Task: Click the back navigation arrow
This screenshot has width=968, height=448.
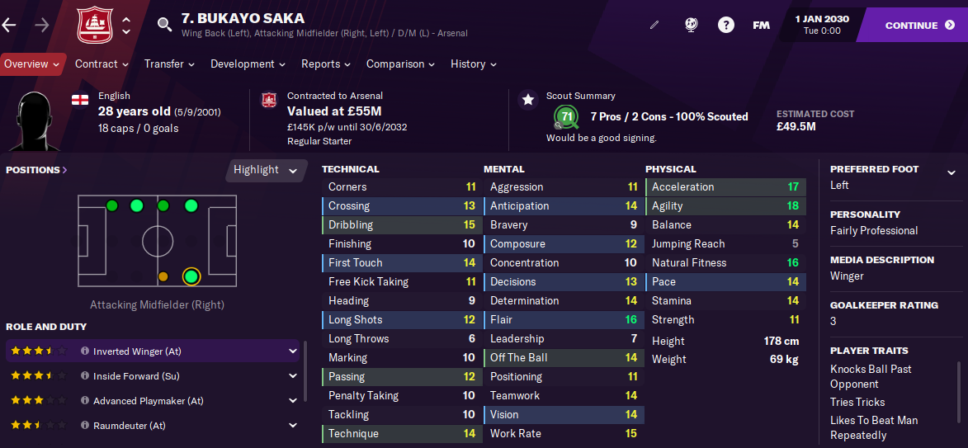Action: point(9,26)
